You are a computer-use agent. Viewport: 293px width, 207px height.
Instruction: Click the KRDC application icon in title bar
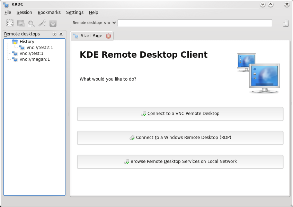6,5
